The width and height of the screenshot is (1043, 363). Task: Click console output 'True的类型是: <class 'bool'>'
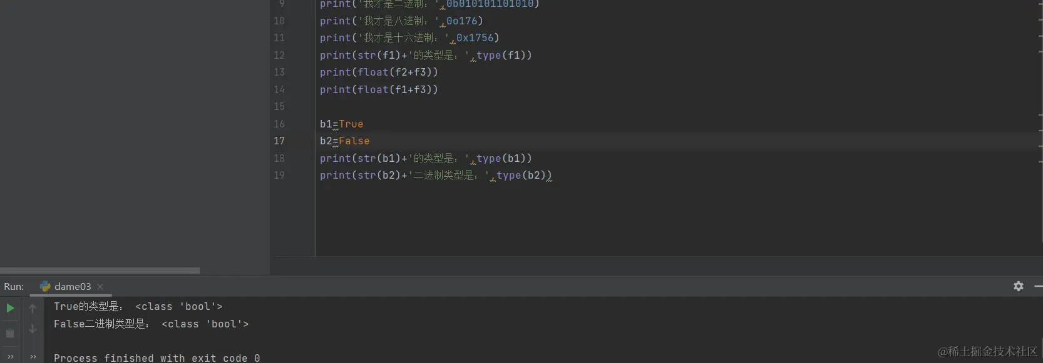pyautogui.click(x=138, y=307)
